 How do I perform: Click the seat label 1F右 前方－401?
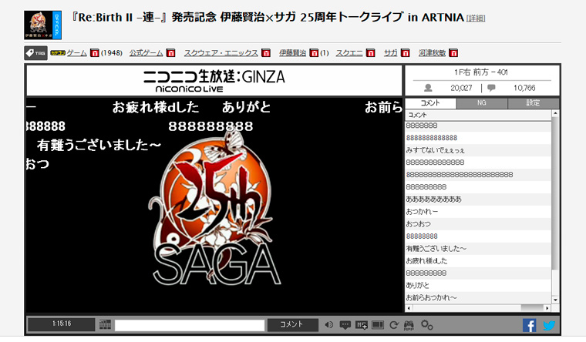[x=481, y=72]
